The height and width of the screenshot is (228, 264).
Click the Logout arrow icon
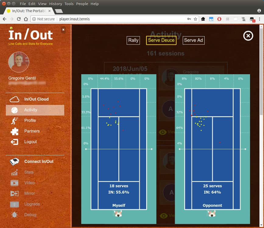14,142
